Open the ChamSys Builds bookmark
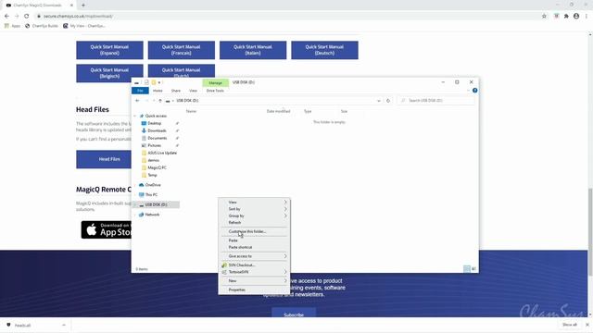Image resolution: width=593 pixels, height=333 pixels. point(42,26)
